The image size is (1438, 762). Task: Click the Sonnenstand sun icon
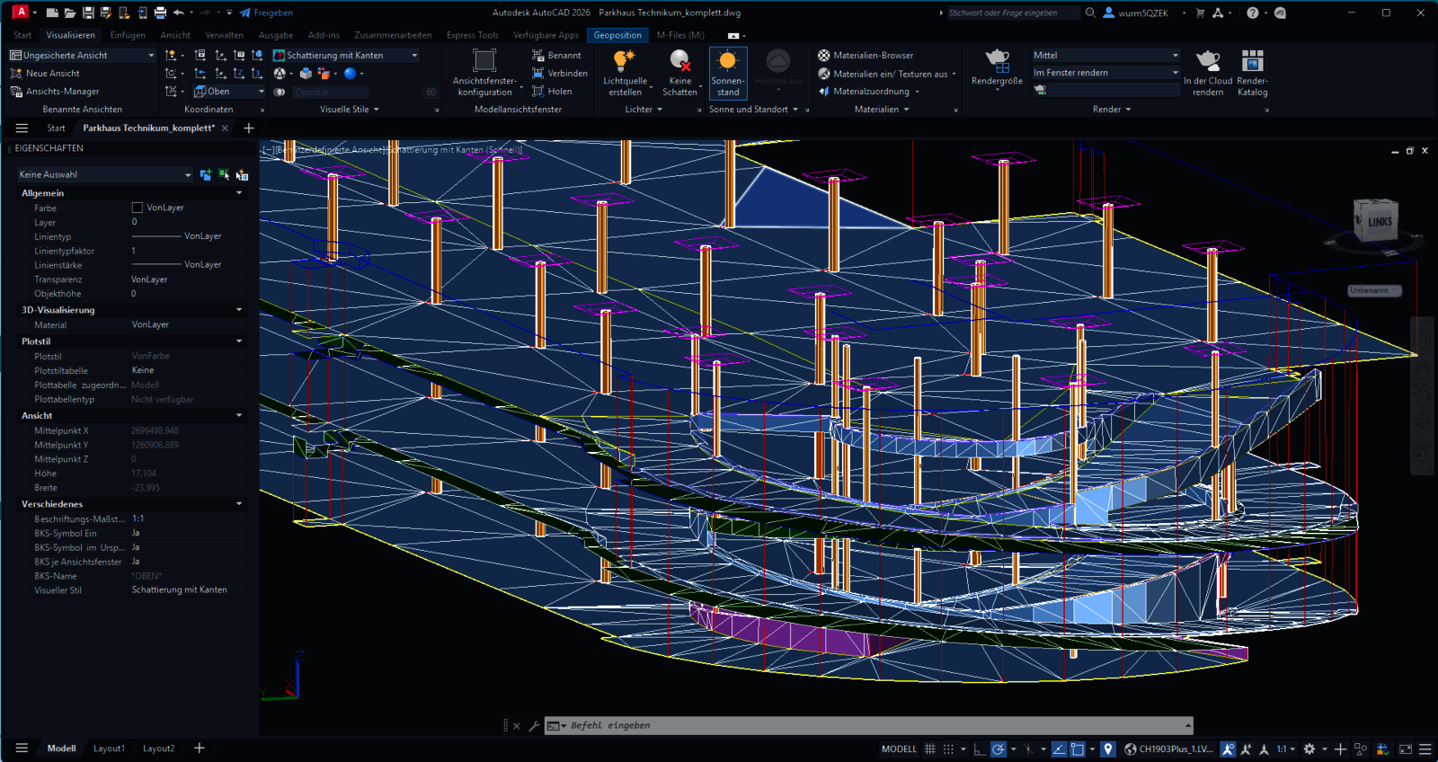(x=727, y=62)
